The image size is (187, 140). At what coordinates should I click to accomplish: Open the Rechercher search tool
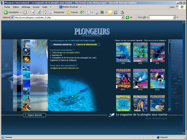57,12
